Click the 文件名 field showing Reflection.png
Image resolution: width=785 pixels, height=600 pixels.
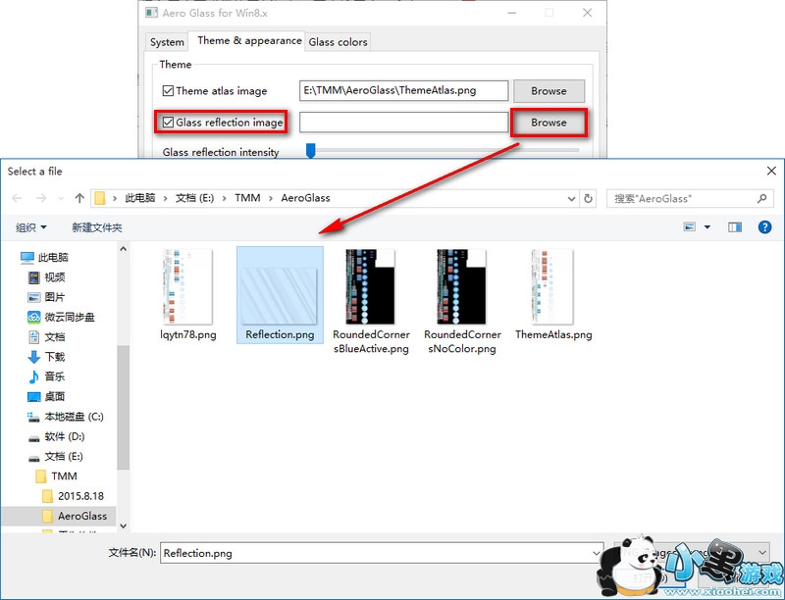point(382,553)
